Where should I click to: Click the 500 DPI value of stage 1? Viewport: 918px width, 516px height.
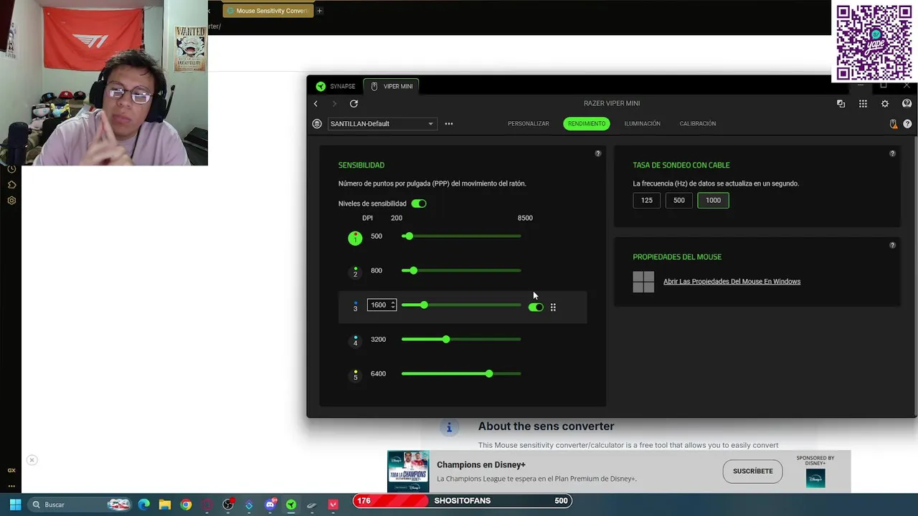click(377, 236)
